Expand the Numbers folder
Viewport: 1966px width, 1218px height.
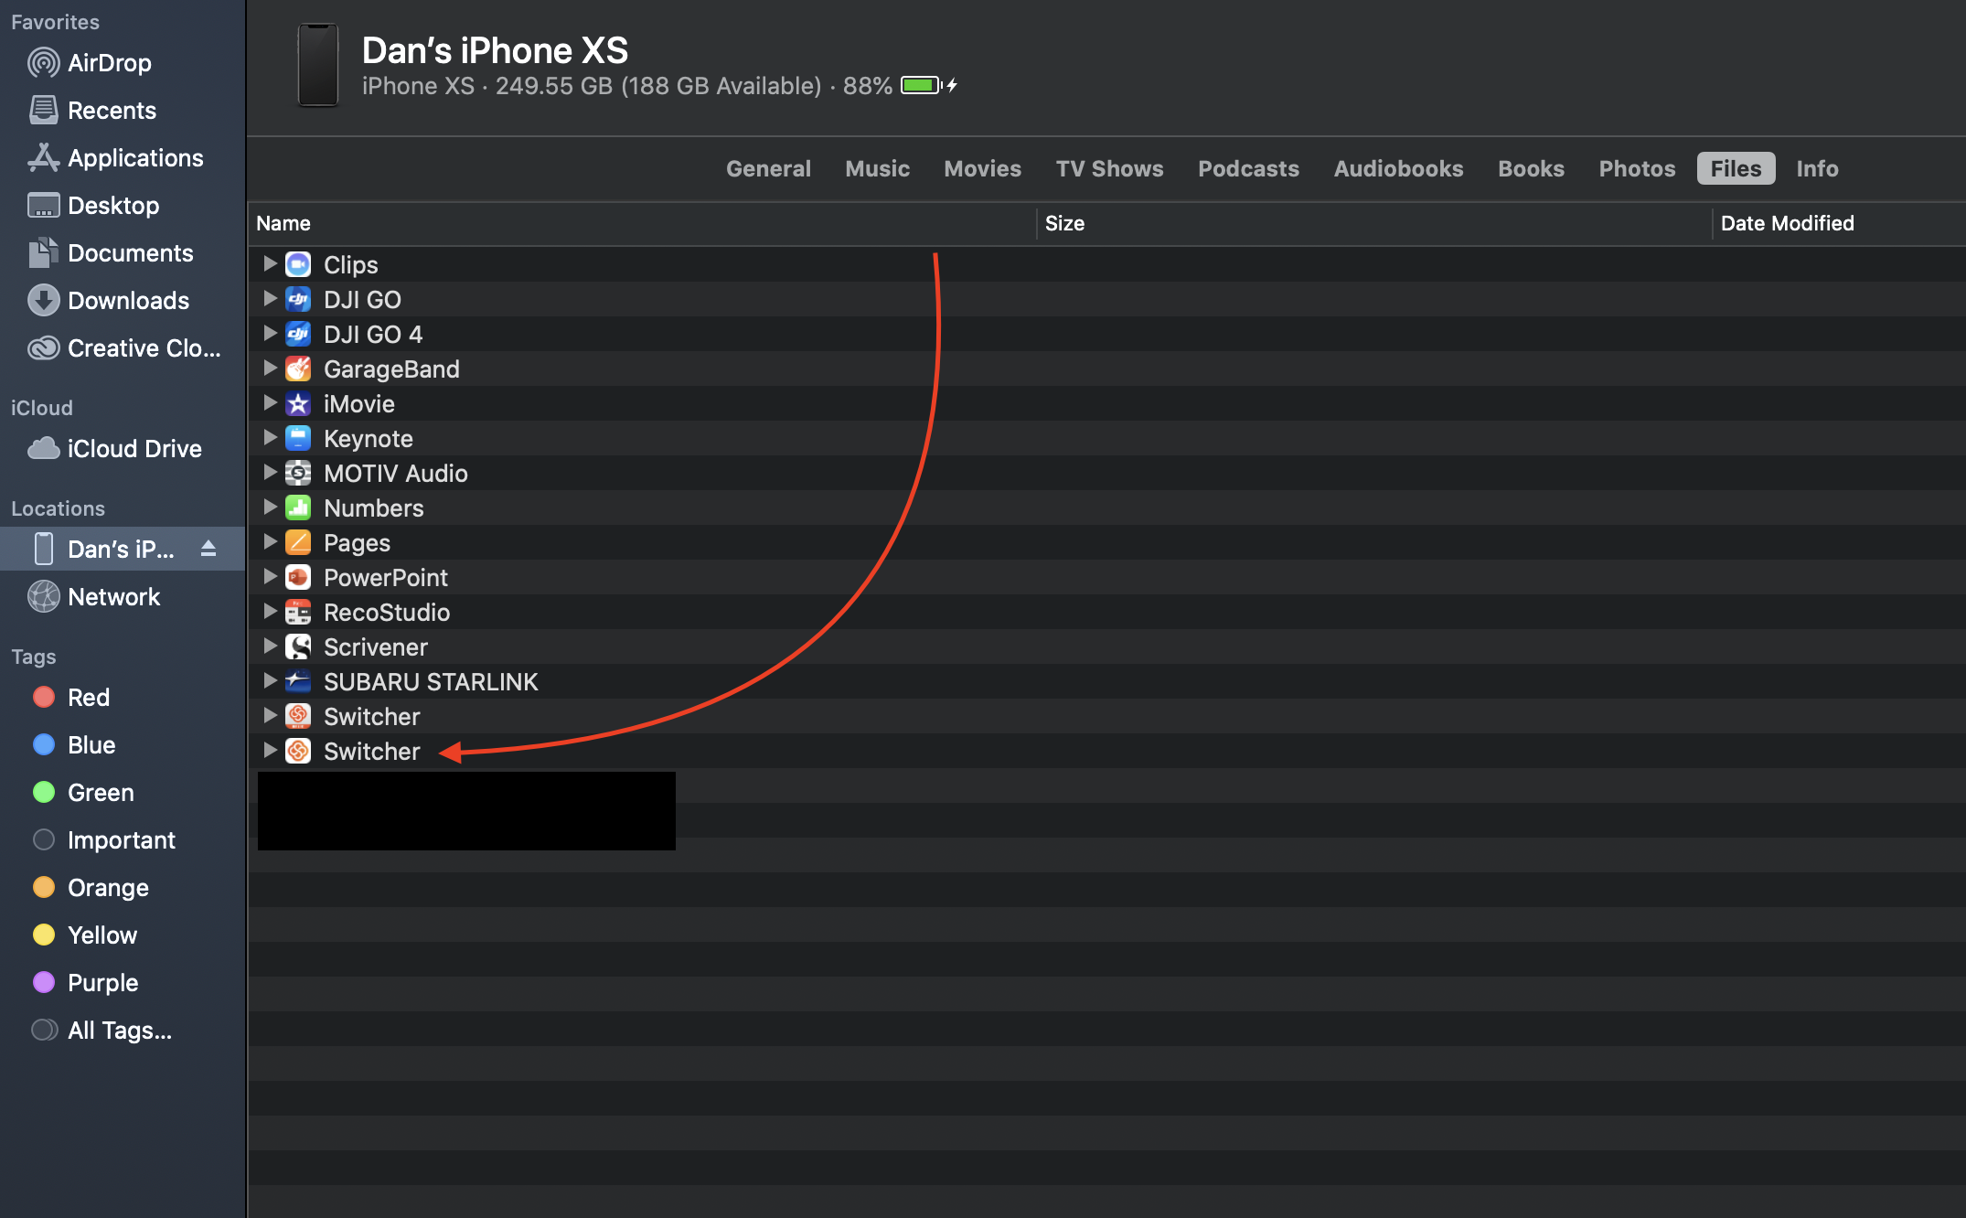(x=270, y=507)
